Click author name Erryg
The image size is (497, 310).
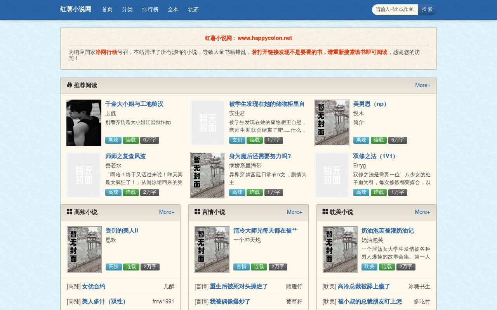(x=360, y=165)
